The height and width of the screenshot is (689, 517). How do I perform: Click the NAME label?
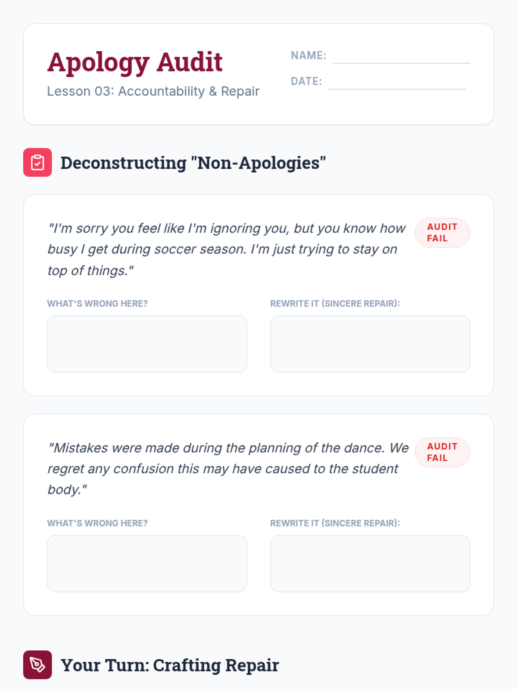(308, 56)
